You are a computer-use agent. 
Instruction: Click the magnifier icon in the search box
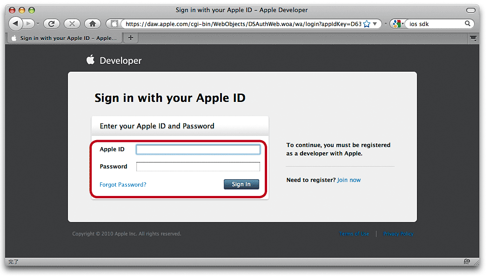coord(468,23)
